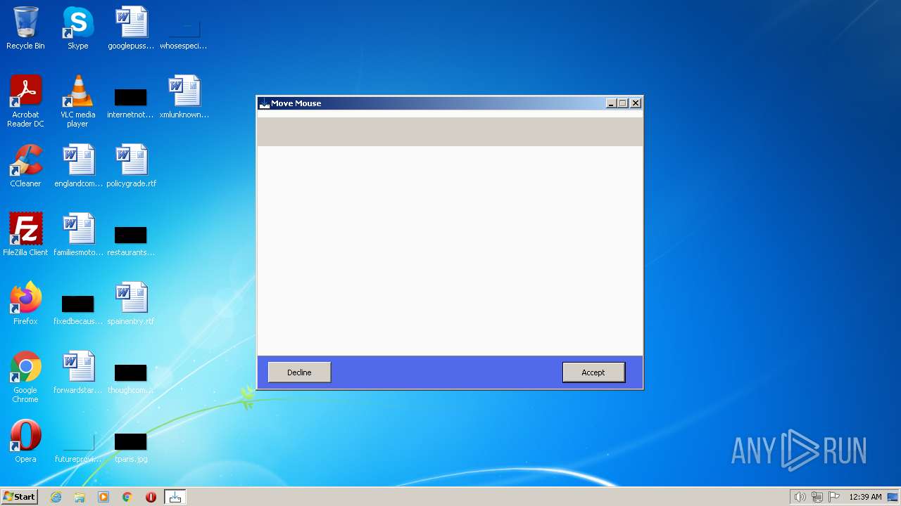Select the VLC media player shortcut
Screen dimensions: 901x506
pyautogui.click(x=77, y=101)
